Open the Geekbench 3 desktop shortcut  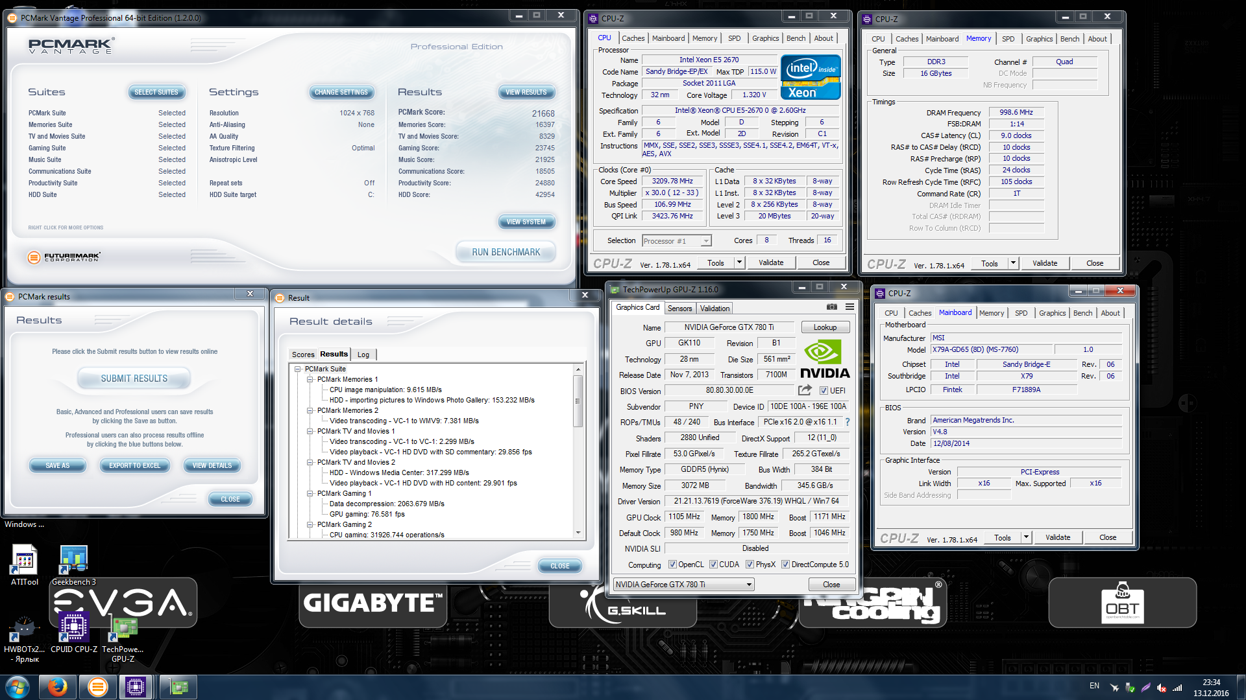coord(73,565)
